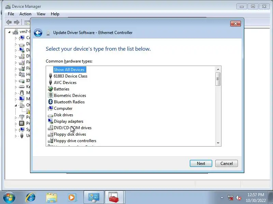This screenshot has width=273, height=204.
Task: Select 'Show All Devices' list entry
Action: tap(70, 70)
